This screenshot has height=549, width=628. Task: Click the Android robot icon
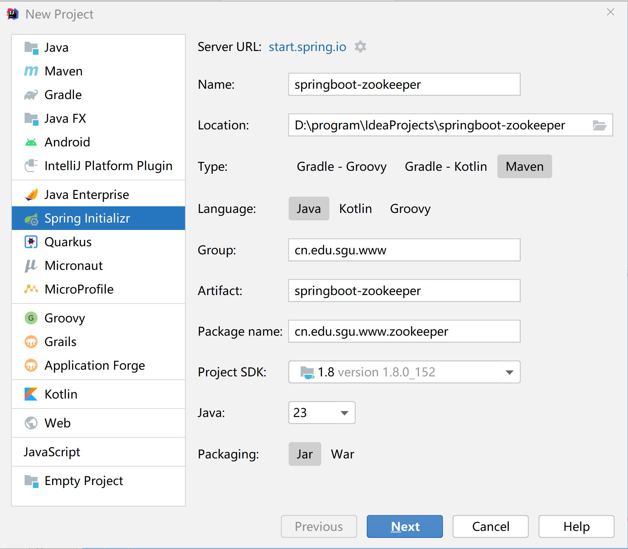(x=31, y=142)
